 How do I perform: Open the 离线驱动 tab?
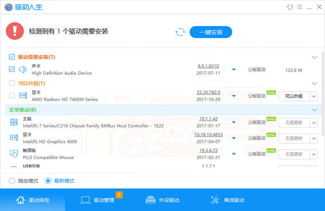pos(227,200)
